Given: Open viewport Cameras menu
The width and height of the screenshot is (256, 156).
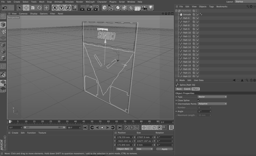Looking at the screenshot, I should point(23,14).
